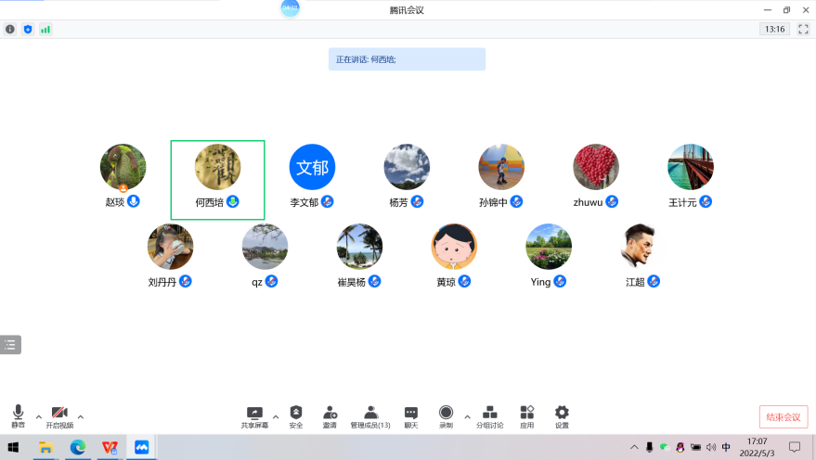This screenshot has width=816, height=460.
Task: Click the 邀请 invite icon
Action: pyautogui.click(x=330, y=415)
